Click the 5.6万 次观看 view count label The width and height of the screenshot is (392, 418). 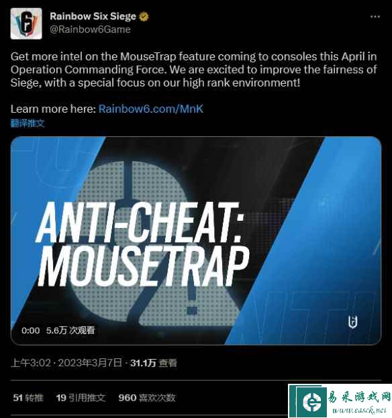point(70,330)
